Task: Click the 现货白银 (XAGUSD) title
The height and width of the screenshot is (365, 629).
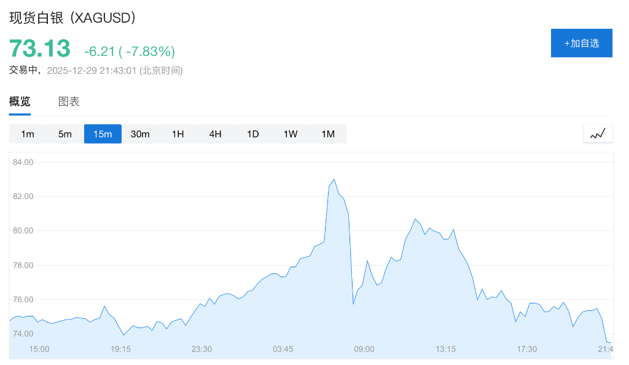Action: coord(72,18)
